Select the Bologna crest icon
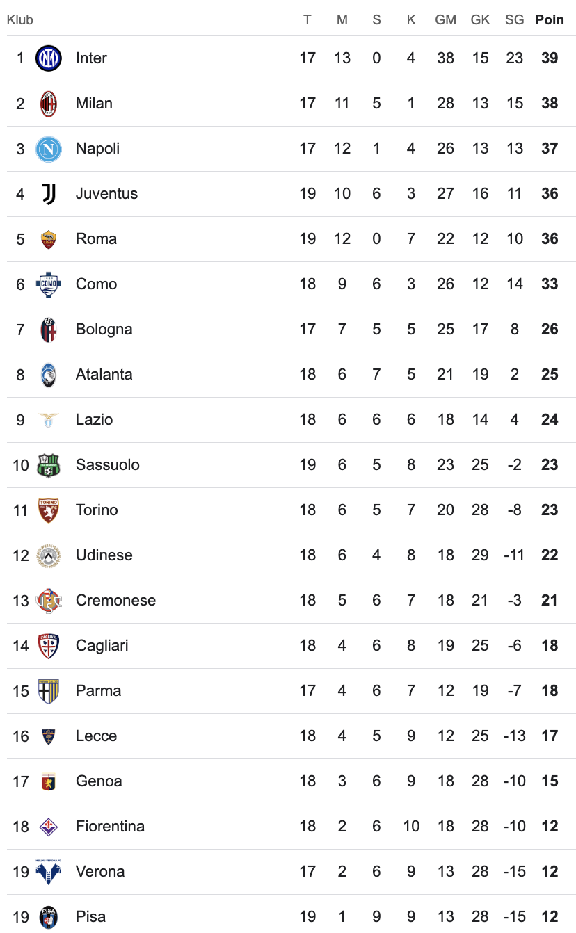576x933 pixels. (49, 330)
